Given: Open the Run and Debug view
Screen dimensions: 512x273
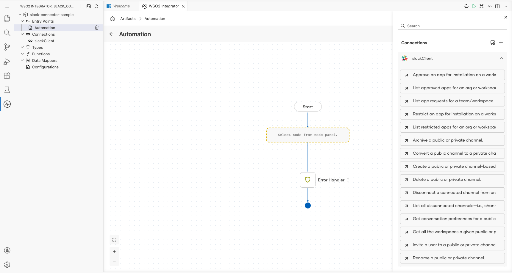Looking at the screenshot, I should pos(7,61).
